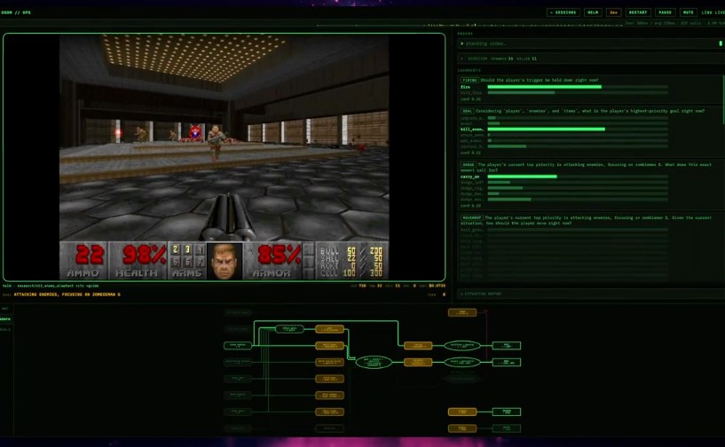Click the latency timeline strip at top
This screenshot has width=725, height=447.
469,25
